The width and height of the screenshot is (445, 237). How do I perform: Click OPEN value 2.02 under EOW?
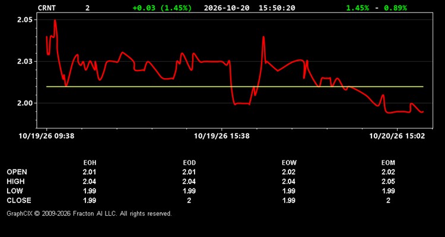point(288,172)
